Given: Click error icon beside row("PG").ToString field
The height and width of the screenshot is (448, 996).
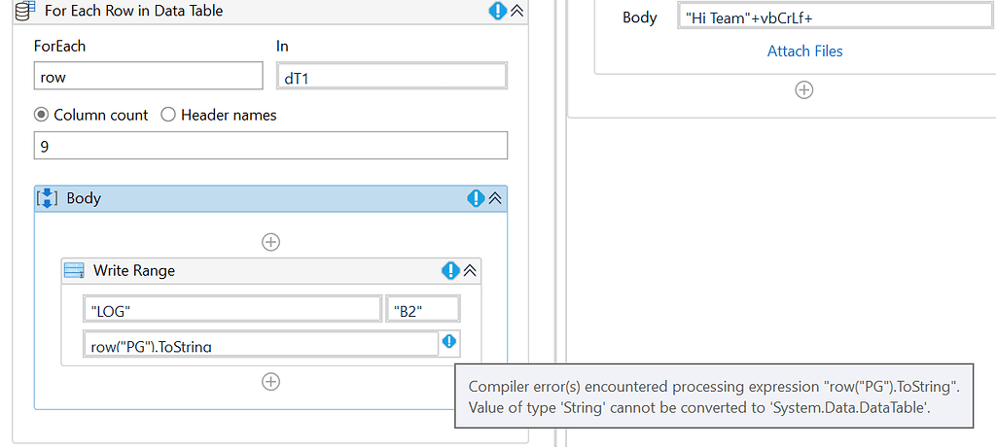Looking at the screenshot, I should 449,342.
